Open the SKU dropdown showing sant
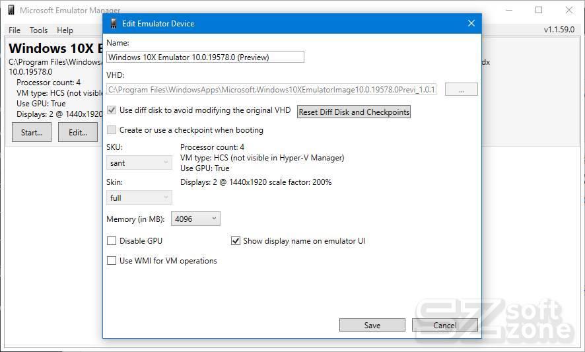585x352 pixels. [x=139, y=162]
